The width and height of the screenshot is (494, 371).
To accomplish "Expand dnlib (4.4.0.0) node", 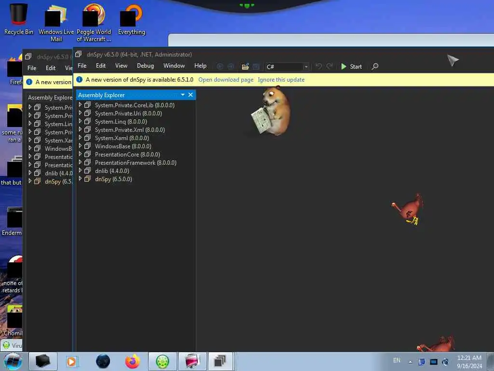I will coord(80,171).
